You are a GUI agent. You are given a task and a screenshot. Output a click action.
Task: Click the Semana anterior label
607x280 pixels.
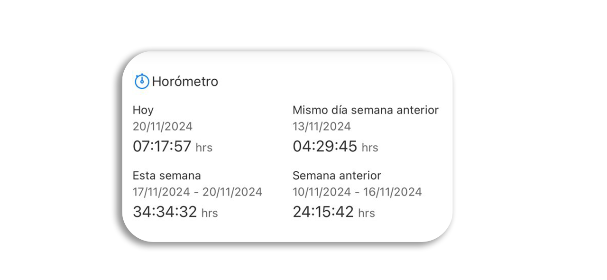(337, 176)
